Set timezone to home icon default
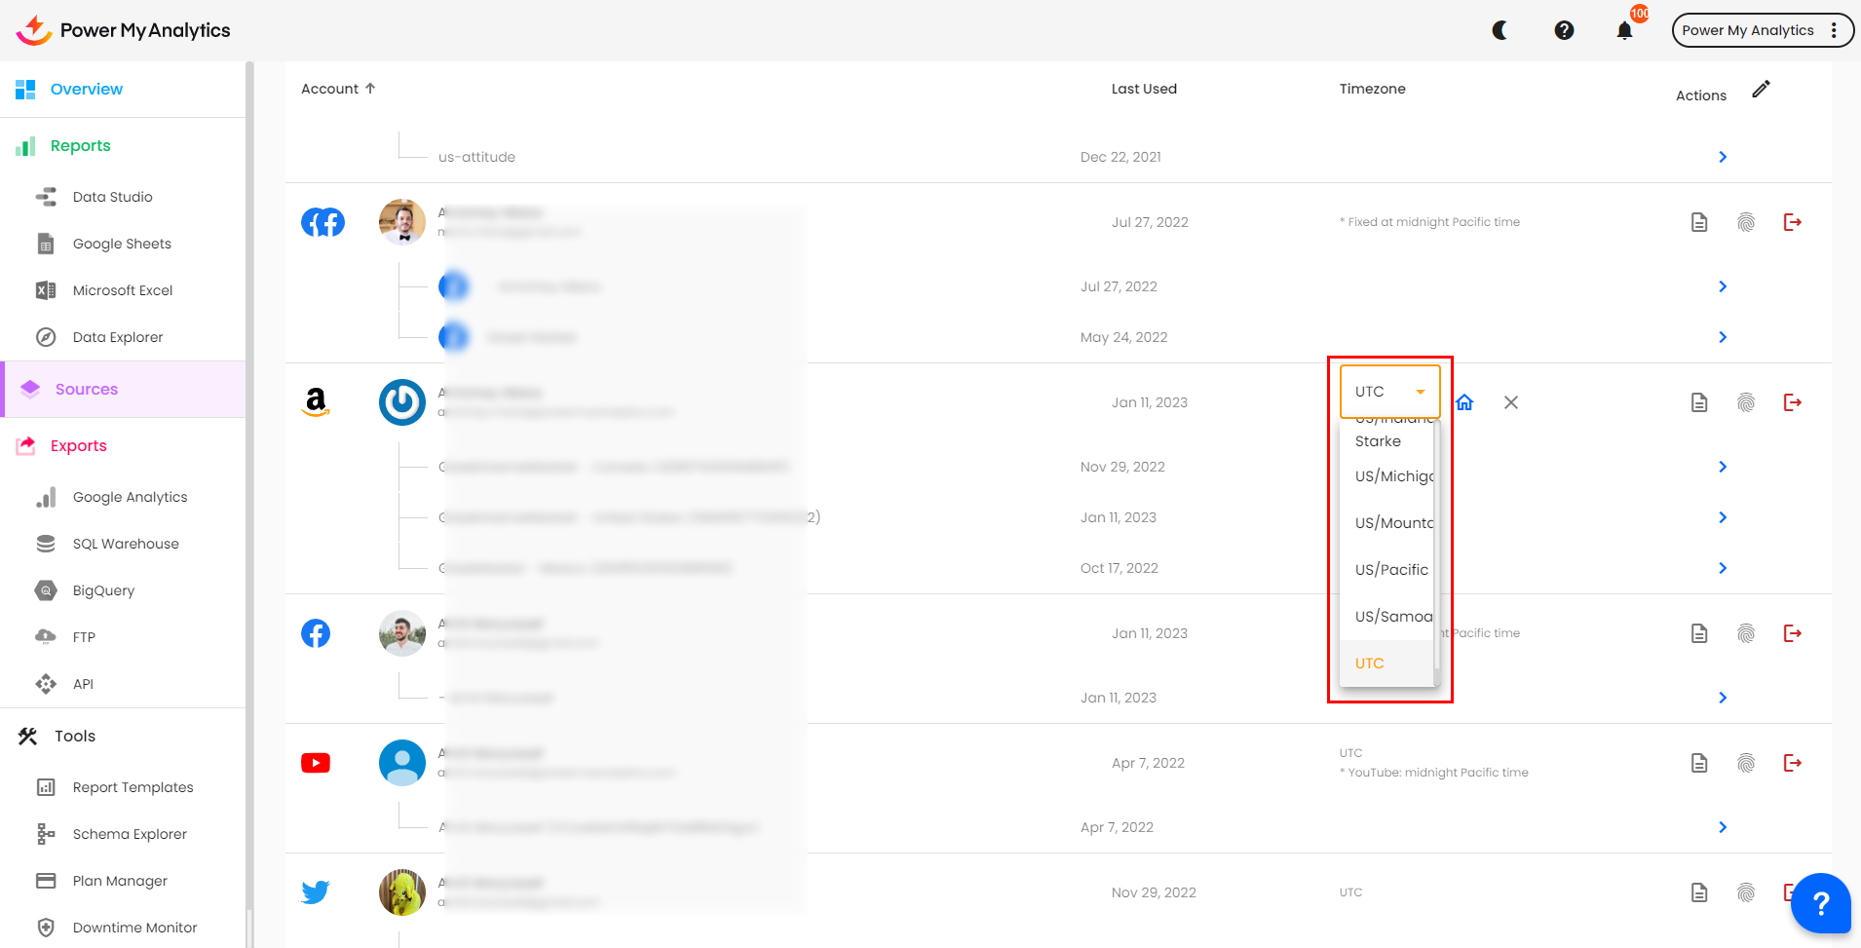 point(1464,402)
